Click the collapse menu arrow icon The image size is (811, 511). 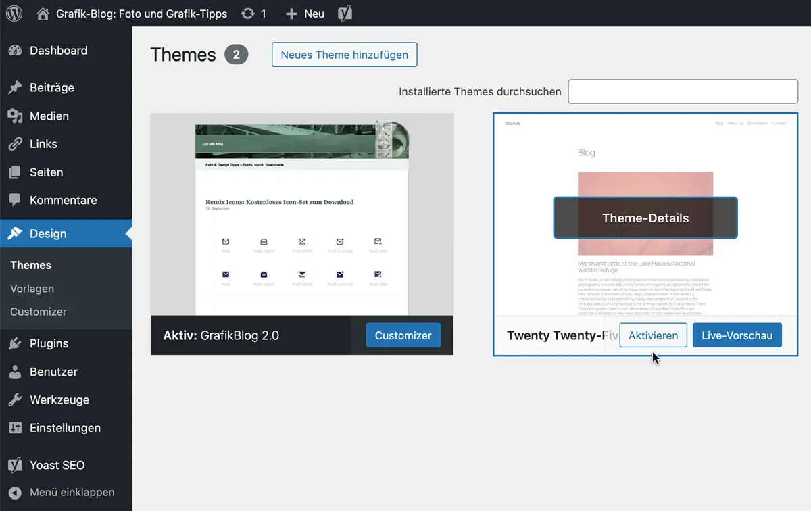(15, 493)
